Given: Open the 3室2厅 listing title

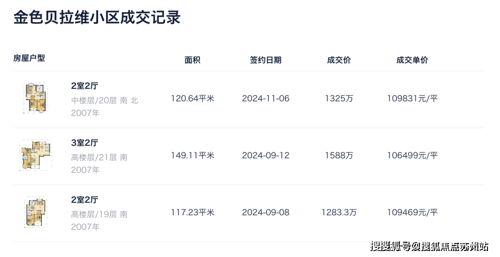Looking at the screenshot, I should pyautogui.click(x=85, y=143).
